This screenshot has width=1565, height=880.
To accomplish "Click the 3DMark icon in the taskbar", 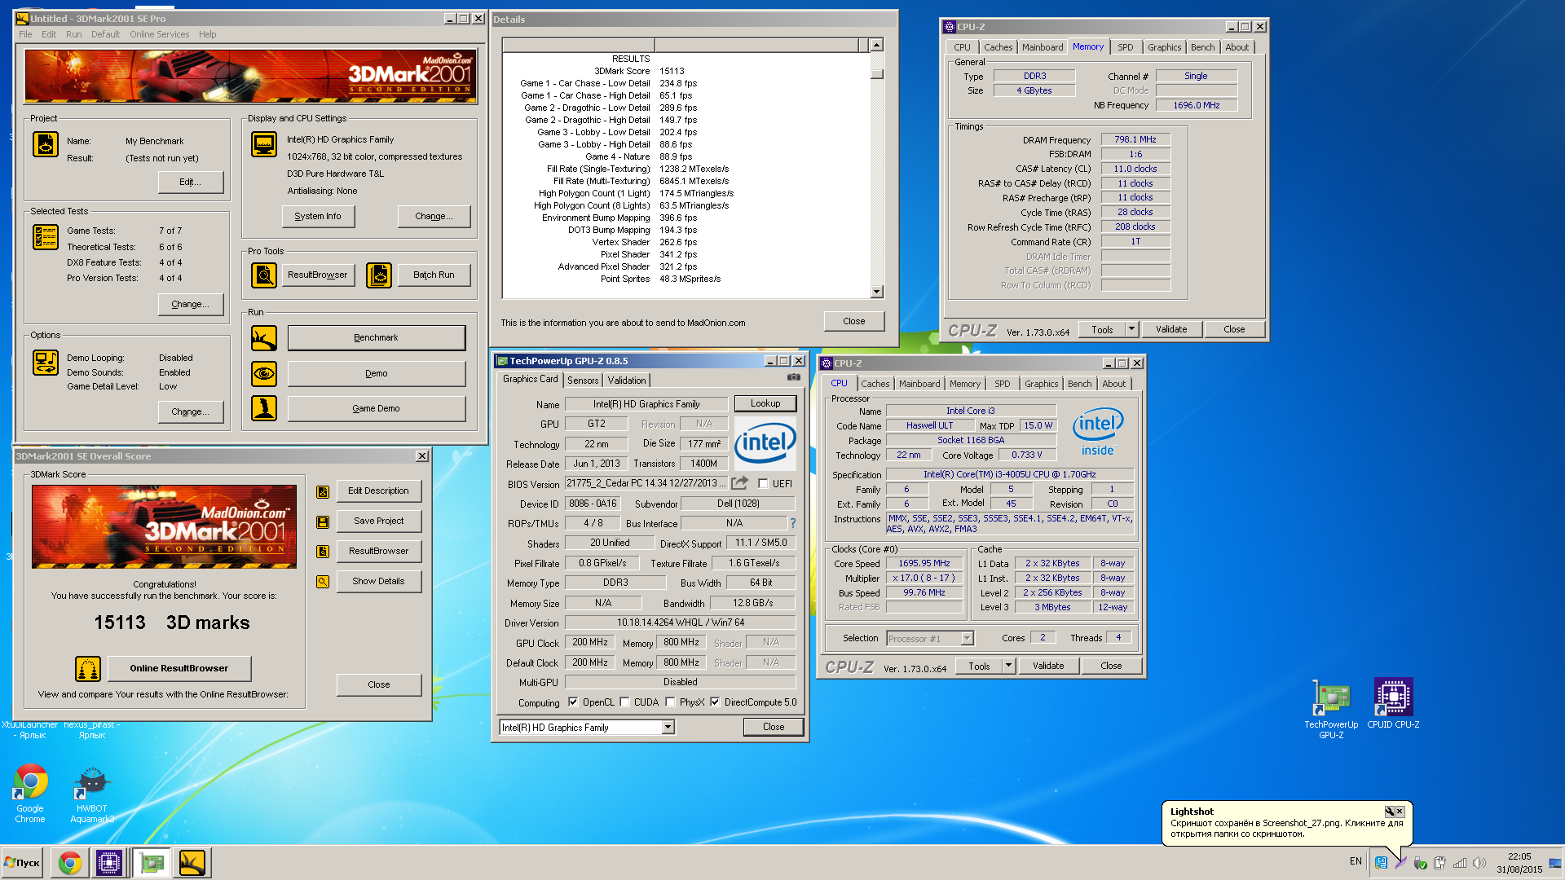I will click(192, 863).
